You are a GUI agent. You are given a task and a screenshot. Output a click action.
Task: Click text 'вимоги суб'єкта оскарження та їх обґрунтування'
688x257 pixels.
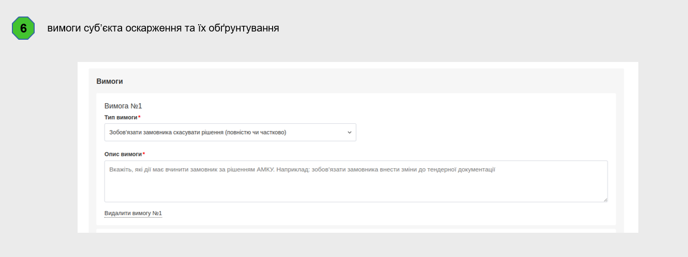coord(163,28)
